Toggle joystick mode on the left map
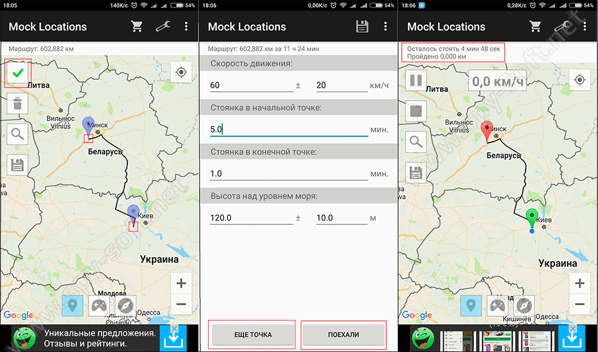598x352 pixels. point(99,306)
